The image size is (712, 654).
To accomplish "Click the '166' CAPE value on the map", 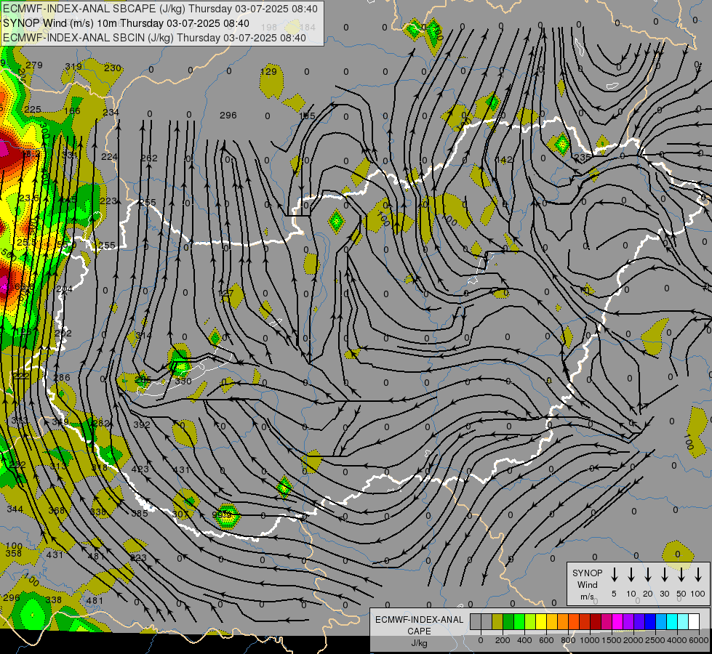I will click(x=72, y=110).
